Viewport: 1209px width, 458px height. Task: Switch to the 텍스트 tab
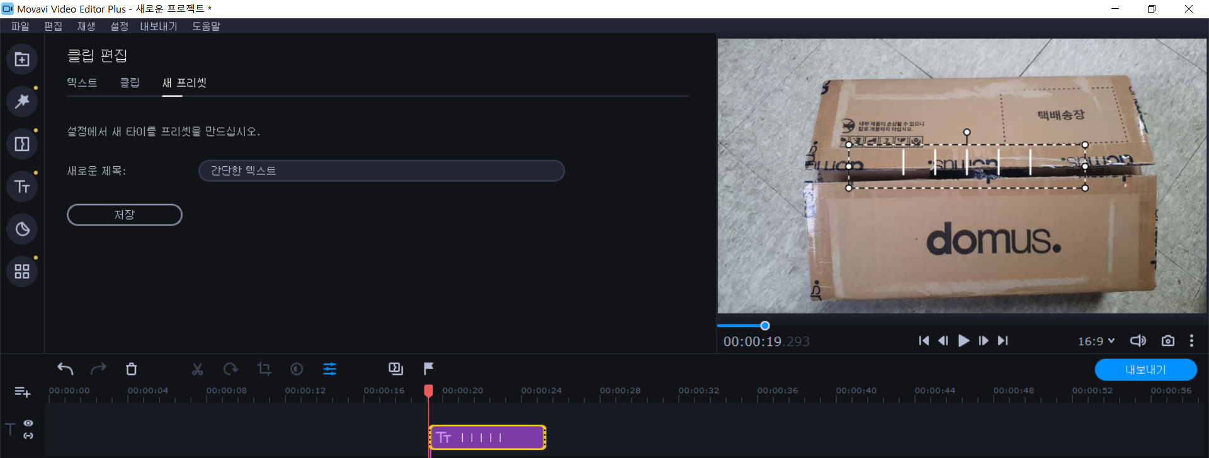tap(82, 82)
